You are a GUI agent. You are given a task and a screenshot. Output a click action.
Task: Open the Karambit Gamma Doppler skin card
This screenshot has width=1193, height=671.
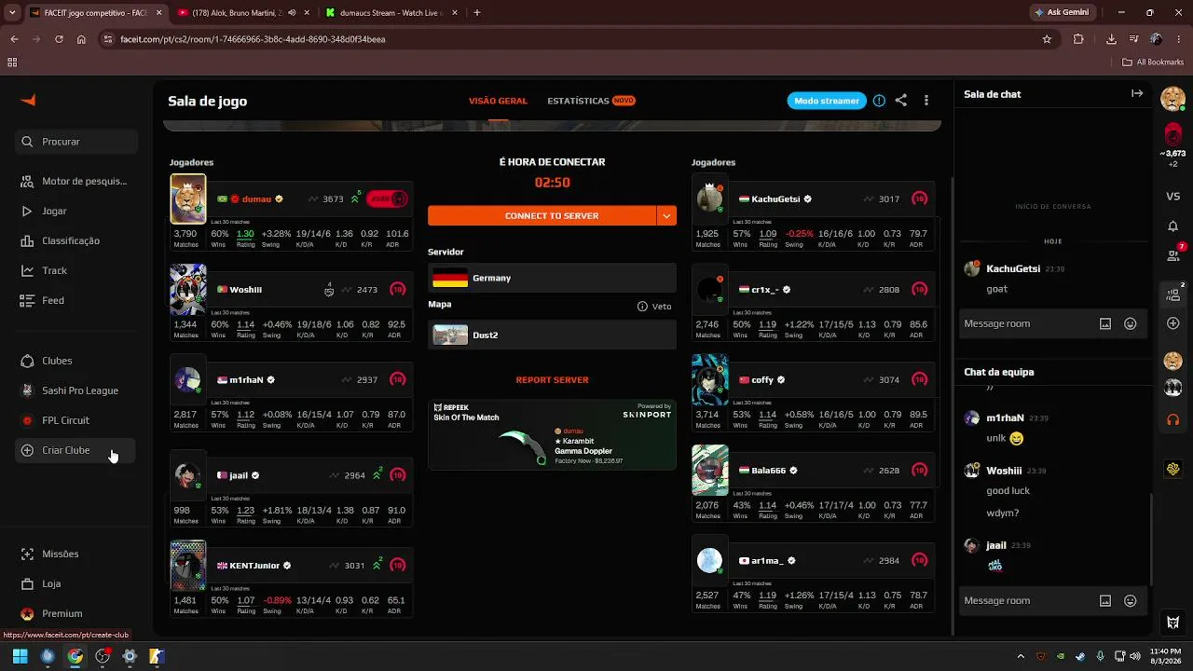pos(552,435)
